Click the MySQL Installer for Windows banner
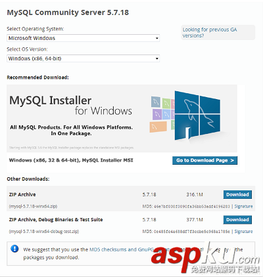The width and height of the screenshot is (263, 277). (122, 118)
